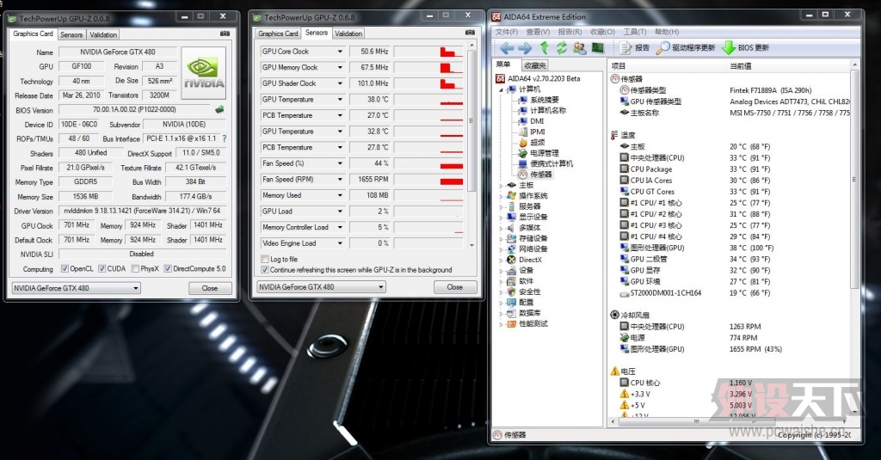Viewport: 881px width, 460px height.
Task: Click the camera screenshot icon in Sensors GPU-Z window
Action: 470,33
